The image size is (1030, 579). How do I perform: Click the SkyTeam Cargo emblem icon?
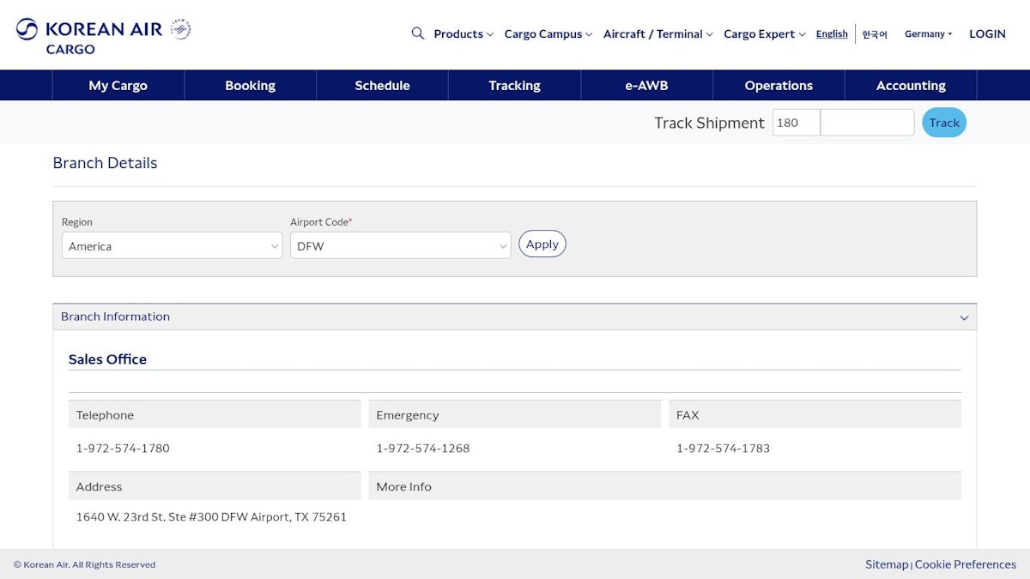coord(180,29)
